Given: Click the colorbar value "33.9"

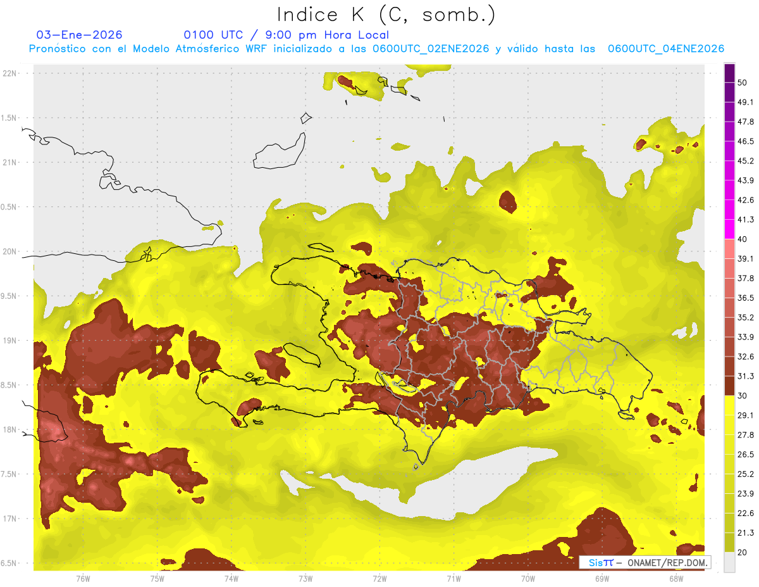Looking at the screenshot, I should [x=746, y=337].
